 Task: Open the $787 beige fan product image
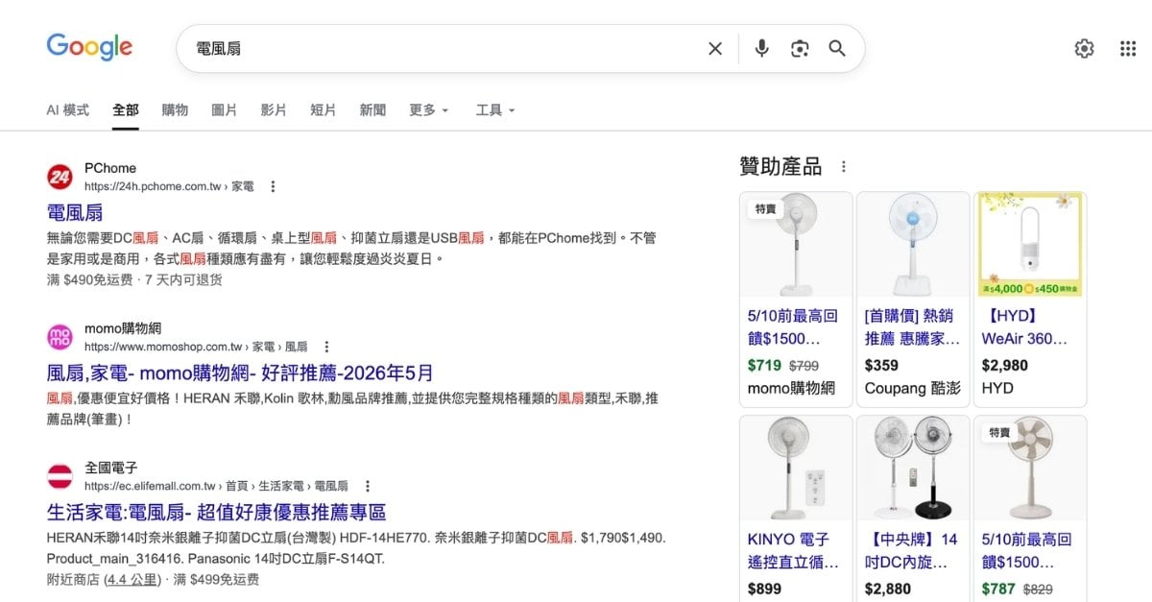coord(1030,469)
